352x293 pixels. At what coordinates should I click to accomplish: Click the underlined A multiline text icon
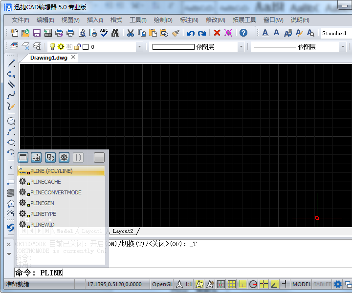pos(265,33)
